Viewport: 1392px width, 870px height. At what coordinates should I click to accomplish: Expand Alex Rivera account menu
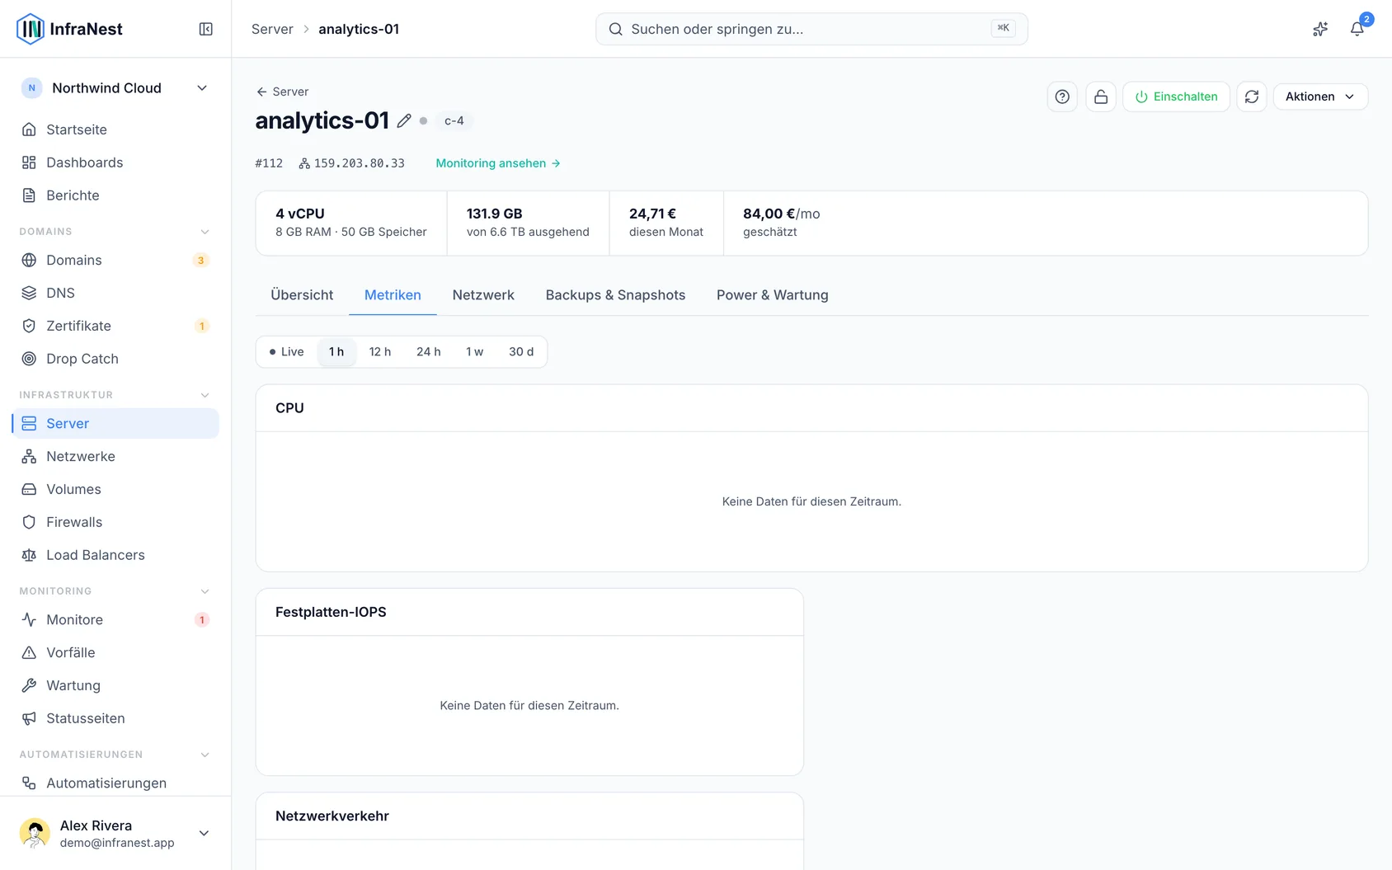[115, 833]
